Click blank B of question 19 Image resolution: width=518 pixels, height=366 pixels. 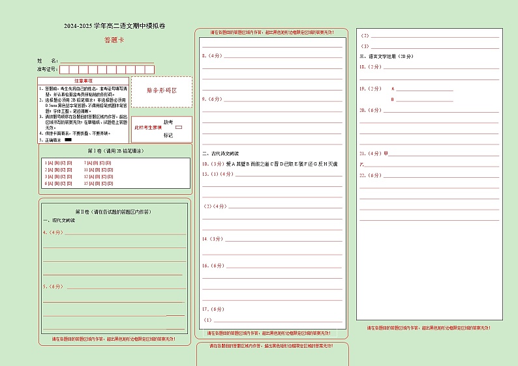point(425,100)
